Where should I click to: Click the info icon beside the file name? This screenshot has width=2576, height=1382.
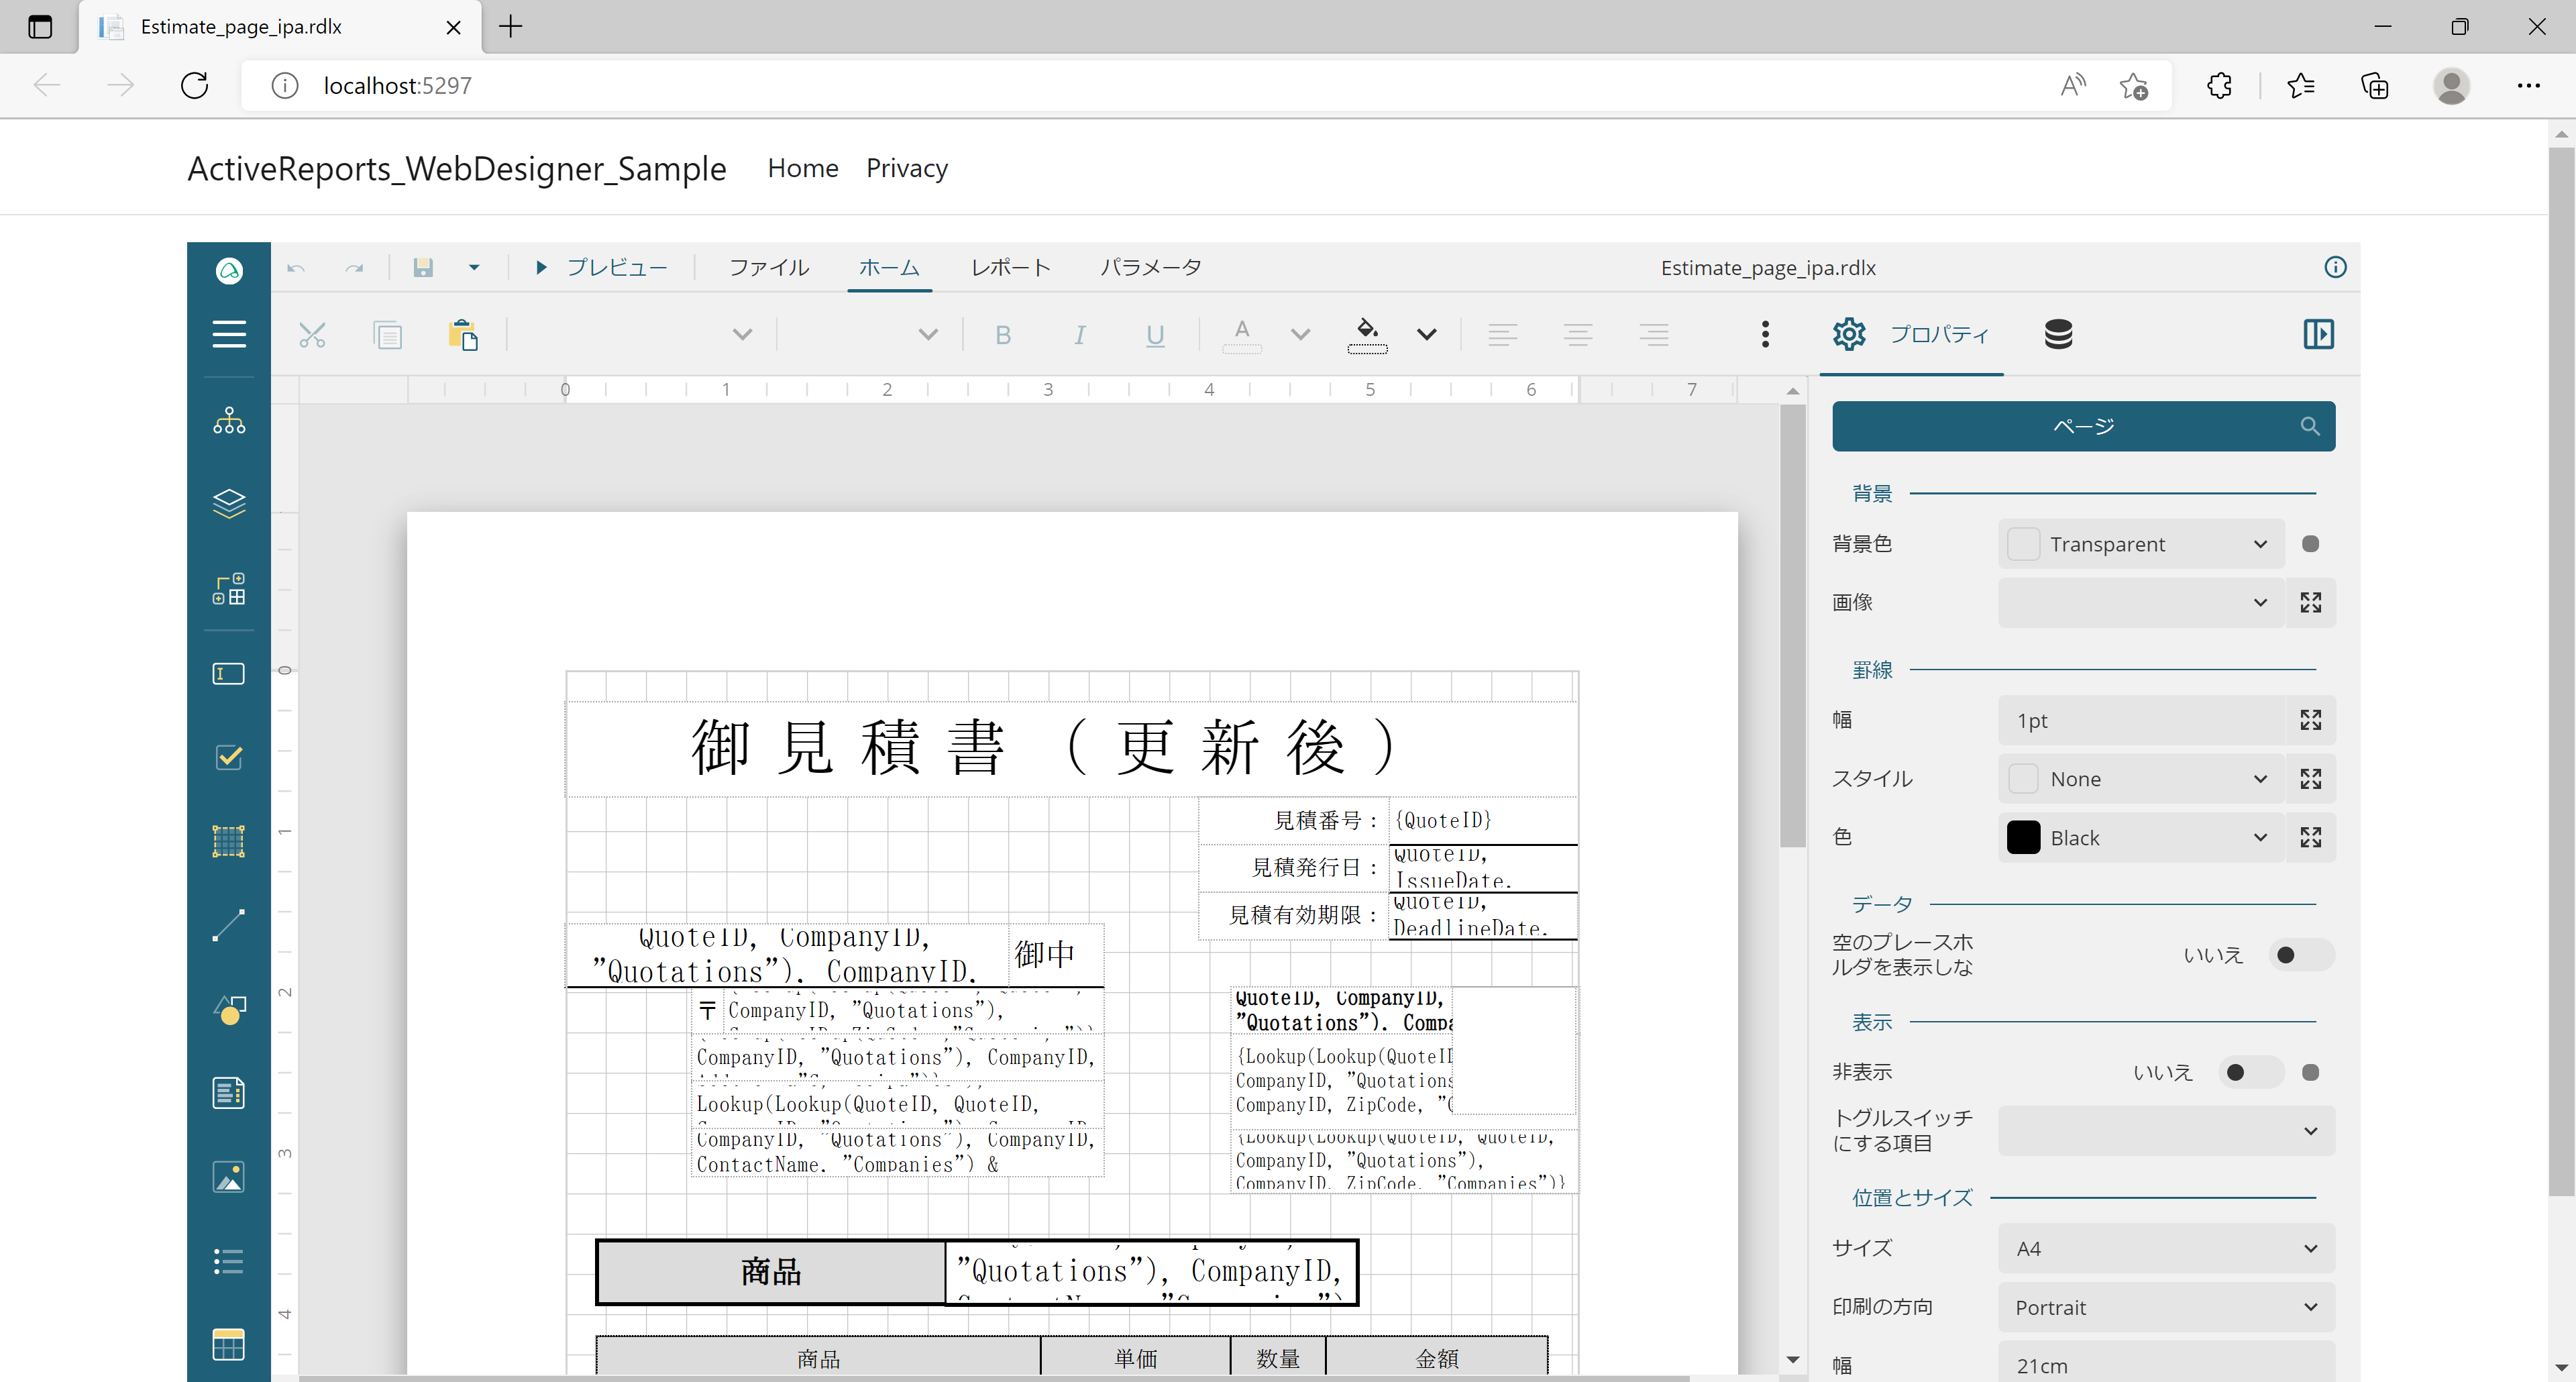point(2335,267)
